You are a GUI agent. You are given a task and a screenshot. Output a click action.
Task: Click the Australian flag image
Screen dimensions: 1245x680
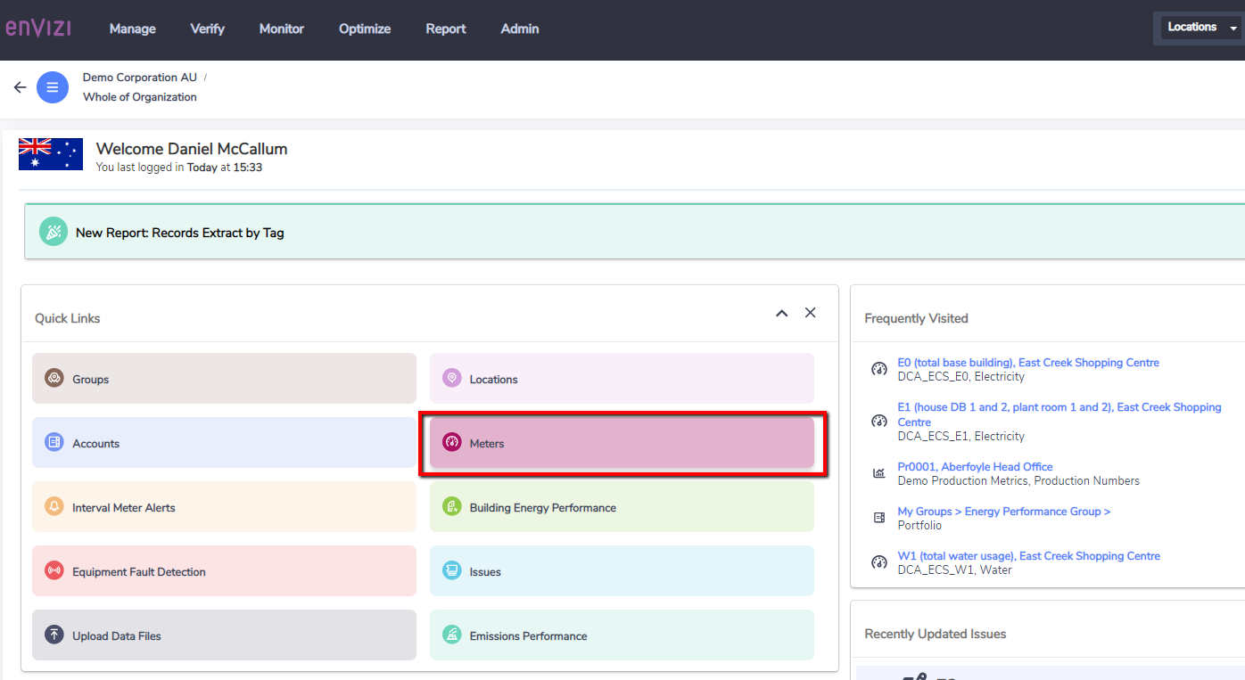[x=51, y=154]
